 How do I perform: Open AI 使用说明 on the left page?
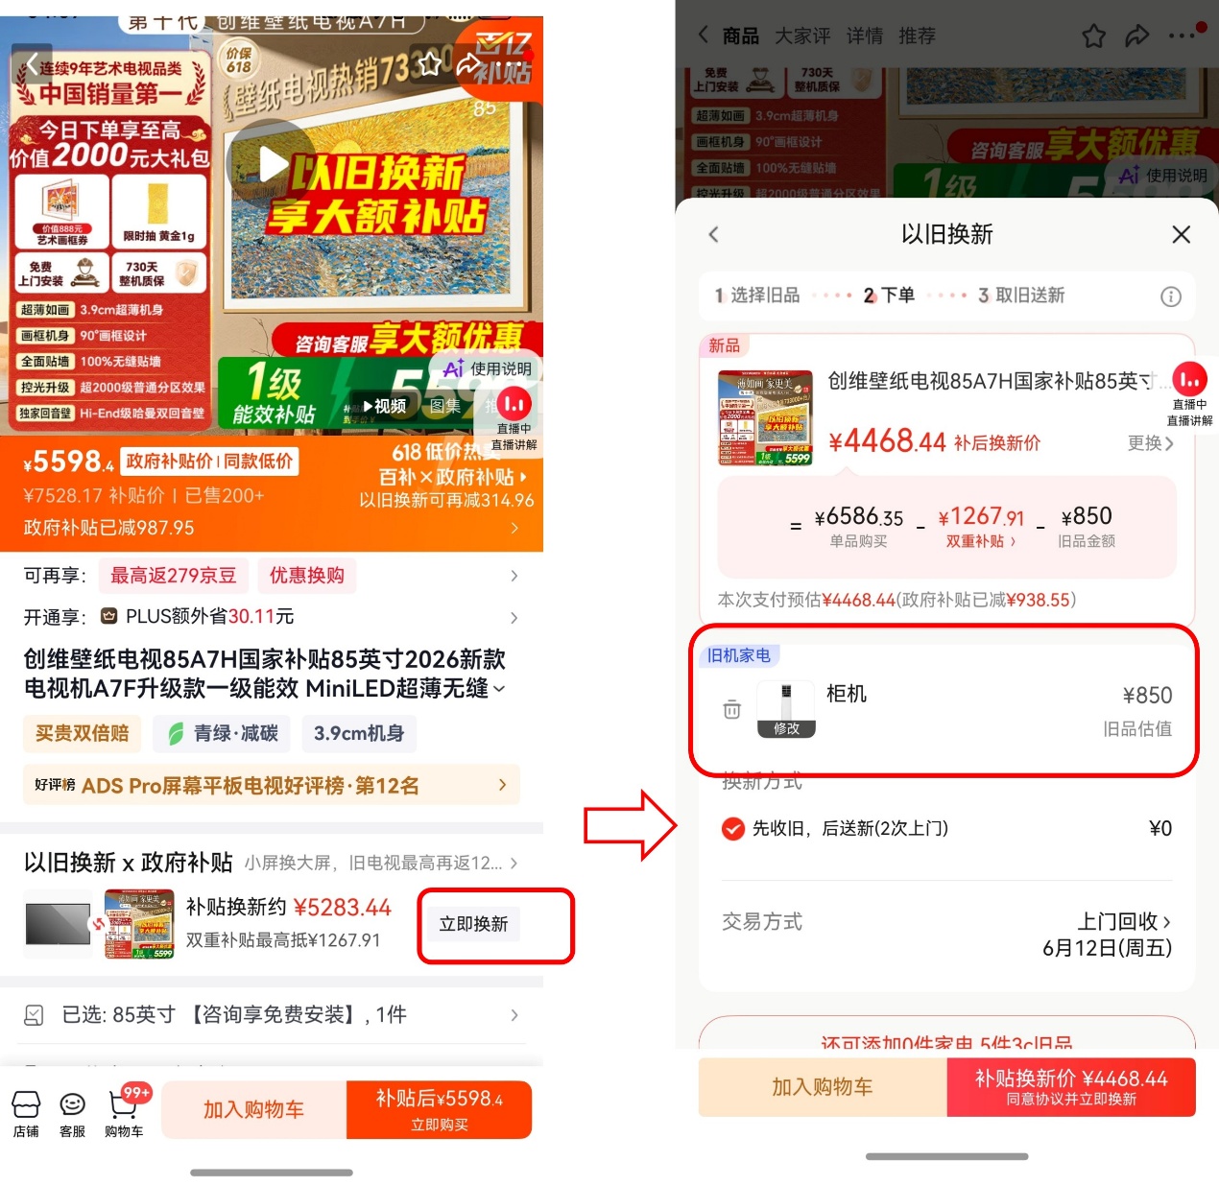(487, 369)
